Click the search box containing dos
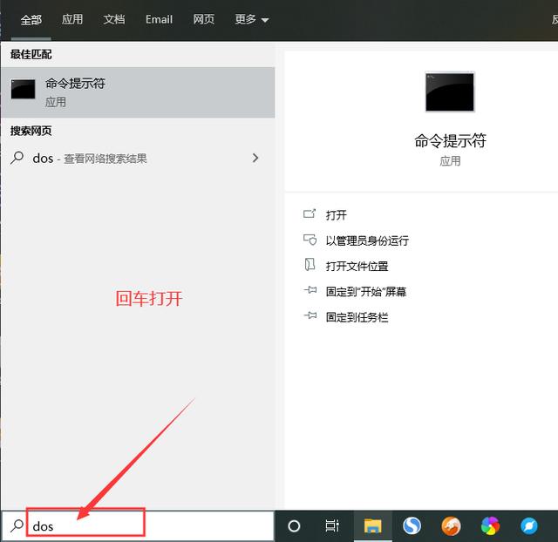The image size is (558, 542). [138, 525]
